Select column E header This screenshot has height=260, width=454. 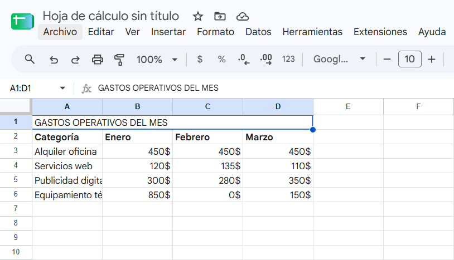pyautogui.click(x=348, y=106)
